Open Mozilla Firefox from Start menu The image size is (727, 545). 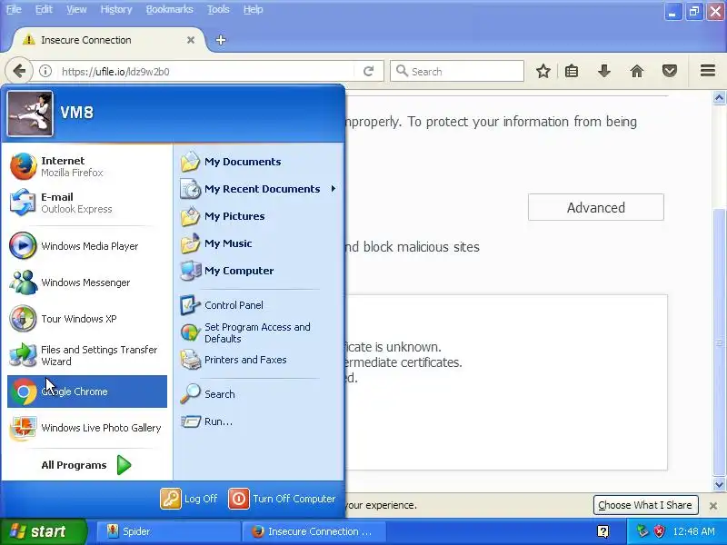click(87, 166)
